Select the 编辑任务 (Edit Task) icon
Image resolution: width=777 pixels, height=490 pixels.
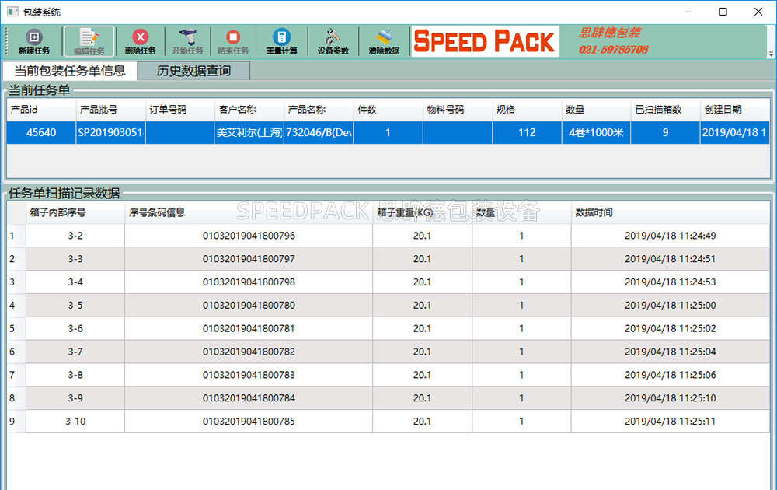[x=88, y=40]
